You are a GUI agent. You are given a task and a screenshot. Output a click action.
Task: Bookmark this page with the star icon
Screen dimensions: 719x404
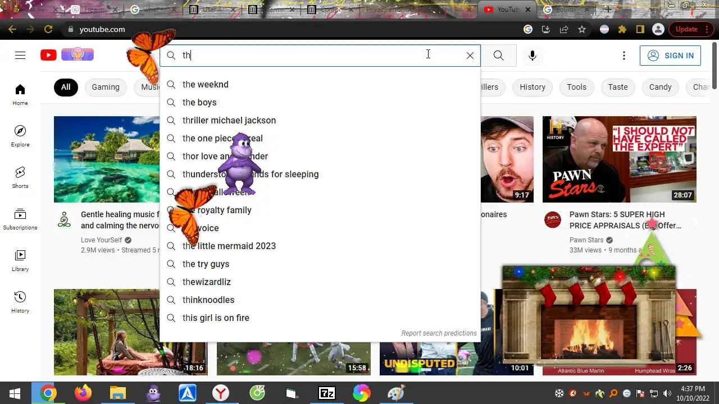click(x=582, y=29)
